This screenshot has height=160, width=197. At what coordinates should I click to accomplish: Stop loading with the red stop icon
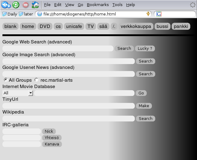[x=26, y=5]
